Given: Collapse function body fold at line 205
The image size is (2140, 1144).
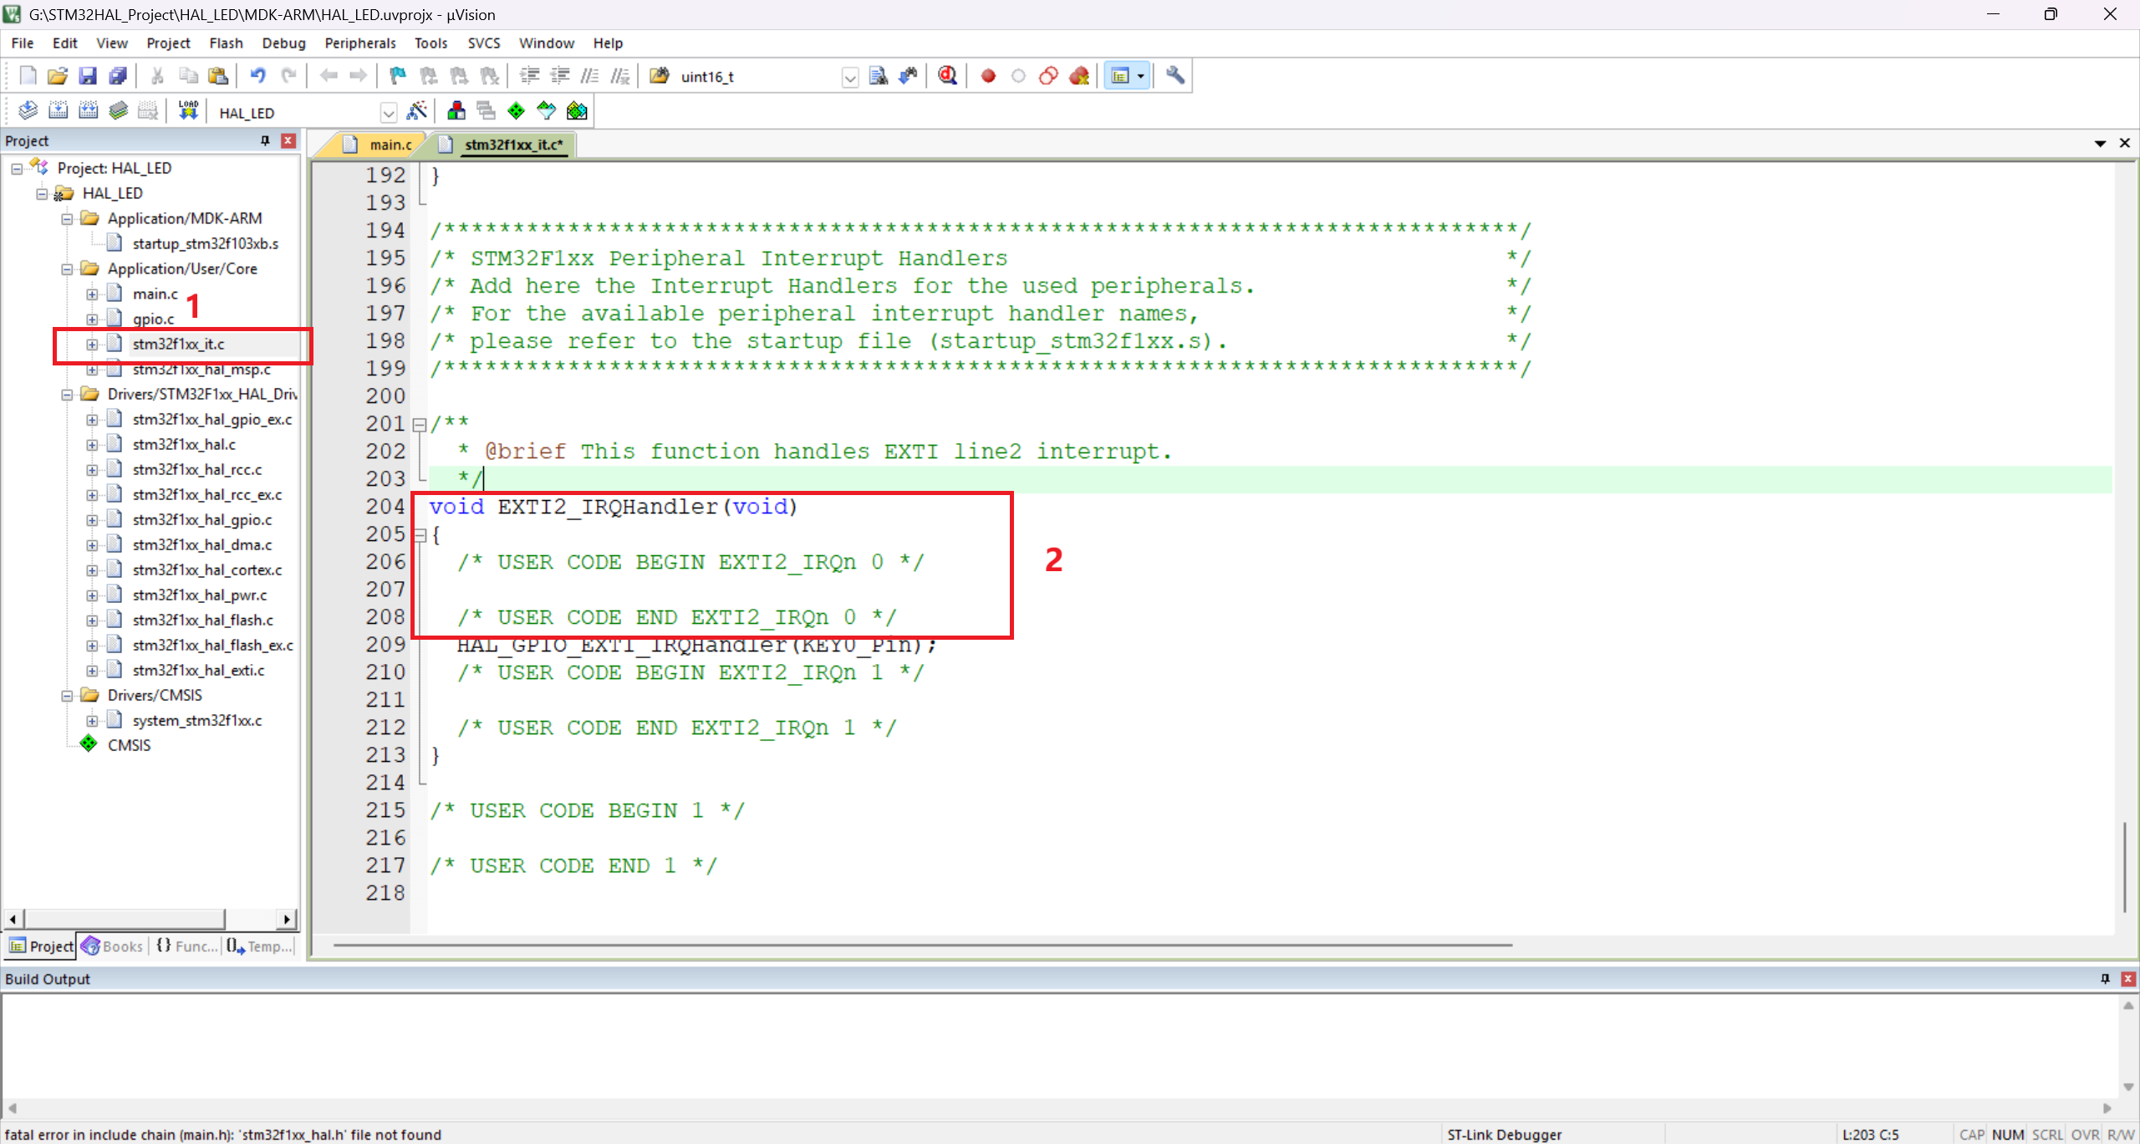Looking at the screenshot, I should 420,534.
